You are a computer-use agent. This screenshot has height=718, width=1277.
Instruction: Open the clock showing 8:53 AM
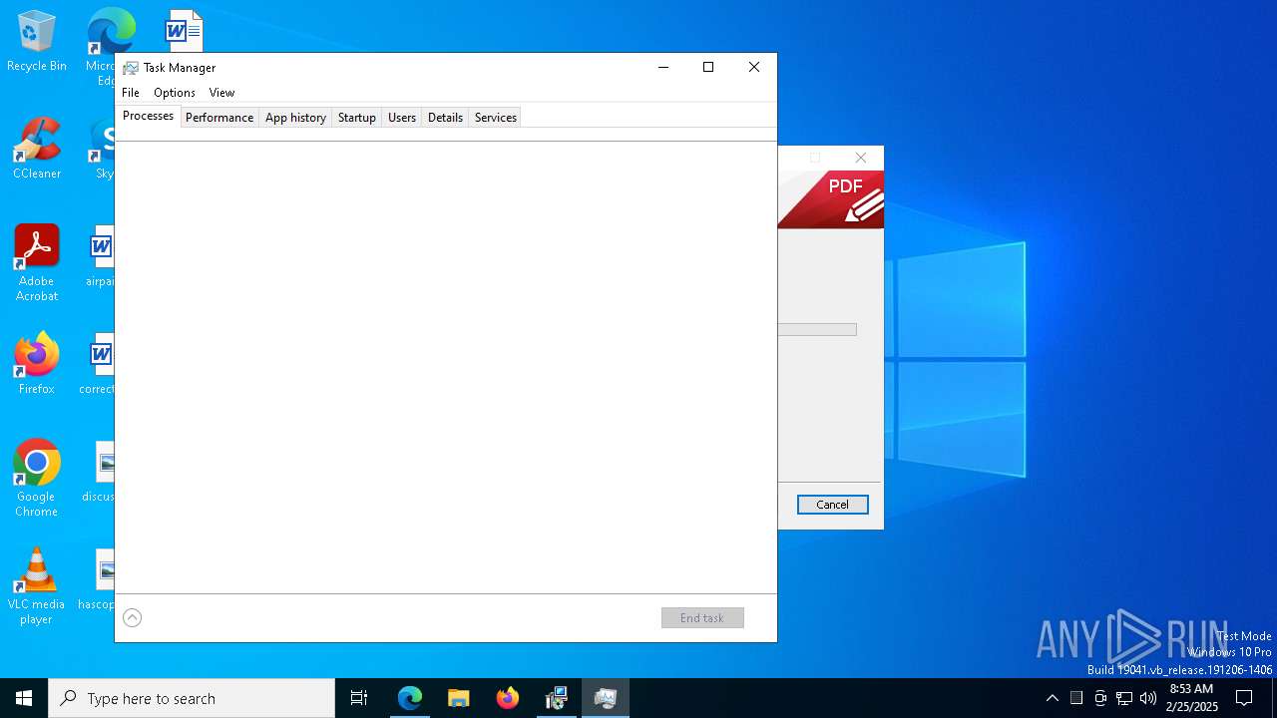(1192, 698)
